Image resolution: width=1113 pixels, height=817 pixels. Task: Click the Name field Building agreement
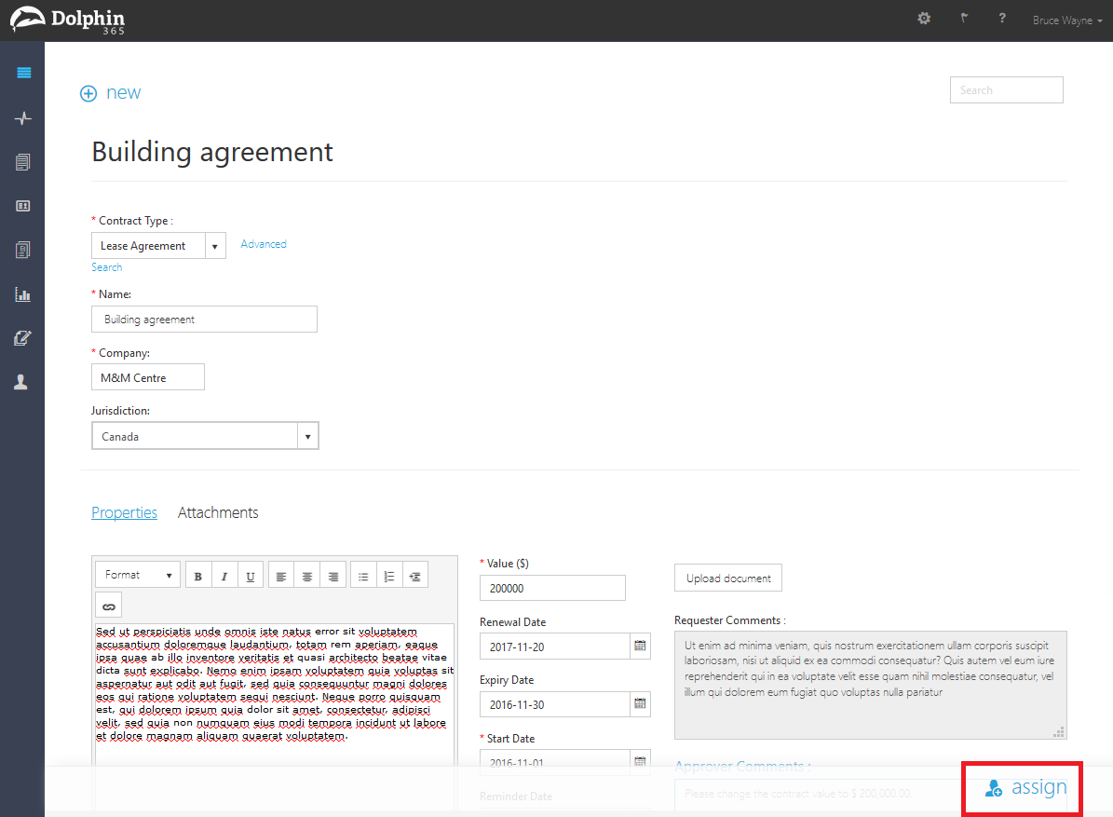[204, 320]
